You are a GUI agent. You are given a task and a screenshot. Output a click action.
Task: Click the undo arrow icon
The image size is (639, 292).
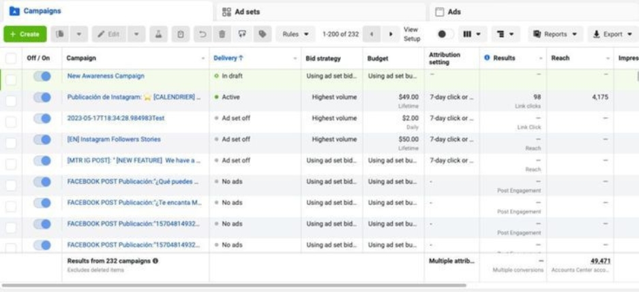coord(203,34)
